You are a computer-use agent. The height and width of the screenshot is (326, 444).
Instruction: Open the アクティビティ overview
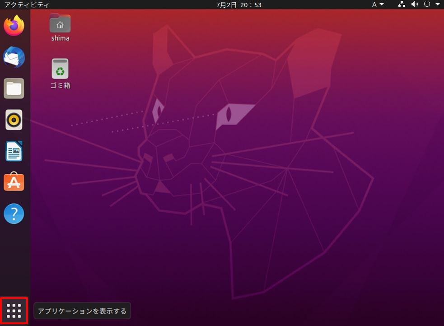[27, 5]
